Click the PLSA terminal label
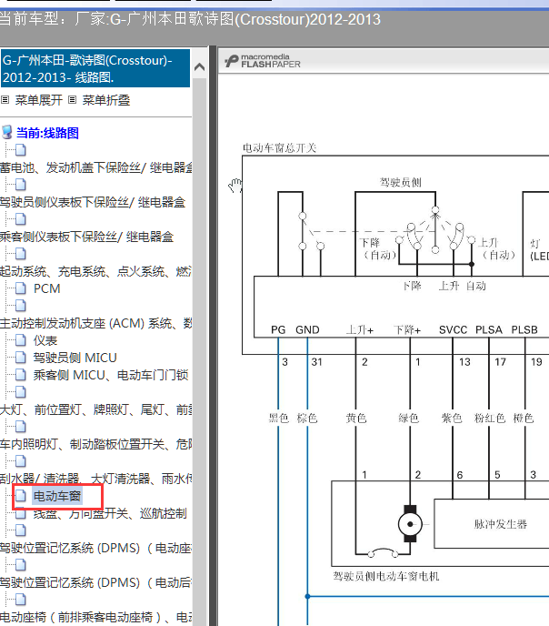Screen dimensions: 549x626 (489, 329)
